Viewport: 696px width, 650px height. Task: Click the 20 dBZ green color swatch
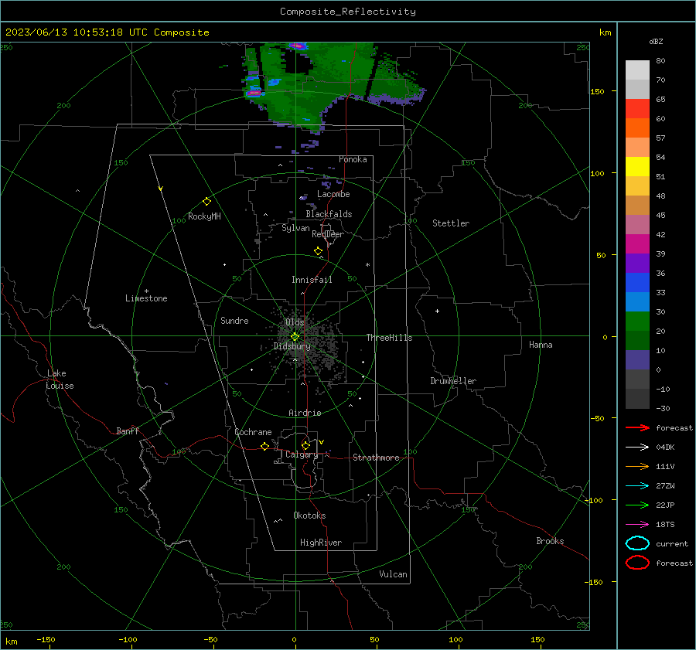pos(637,322)
